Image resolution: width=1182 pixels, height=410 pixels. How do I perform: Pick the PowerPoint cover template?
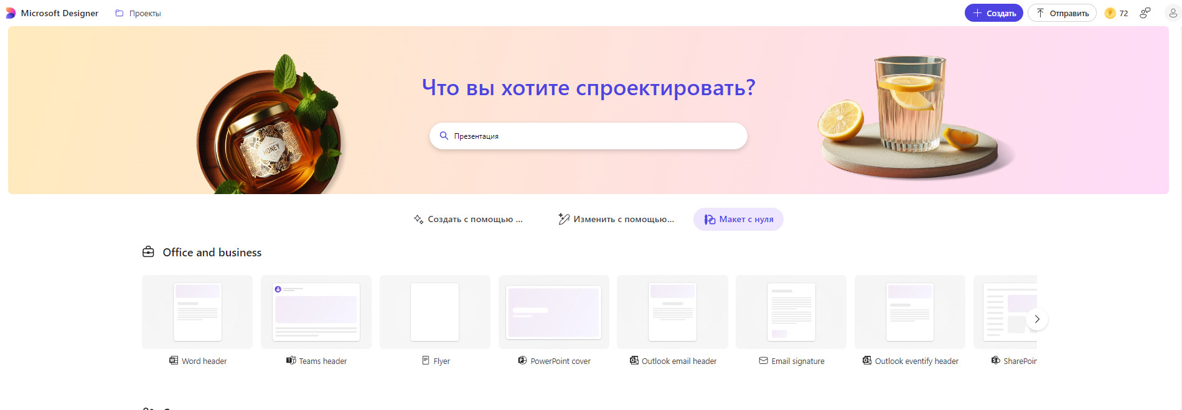[553, 312]
